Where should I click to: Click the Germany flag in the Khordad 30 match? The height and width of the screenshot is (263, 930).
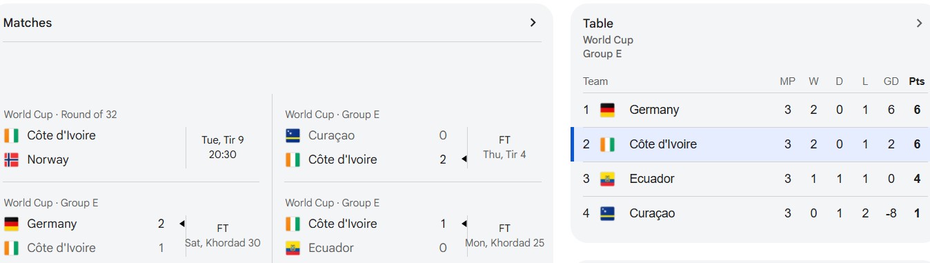pos(11,224)
